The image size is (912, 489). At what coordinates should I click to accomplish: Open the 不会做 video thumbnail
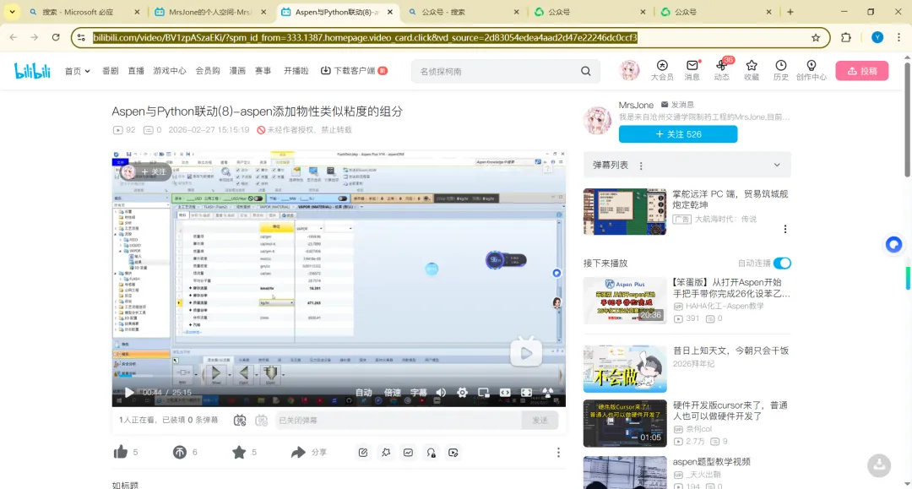[x=625, y=368]
